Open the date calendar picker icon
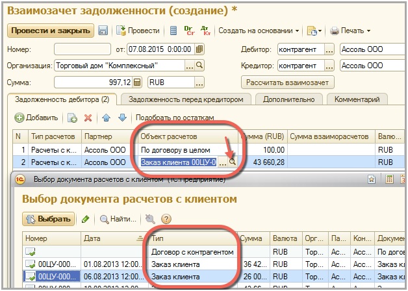This screenshot has width=408, height=291. tap(199, 49)
